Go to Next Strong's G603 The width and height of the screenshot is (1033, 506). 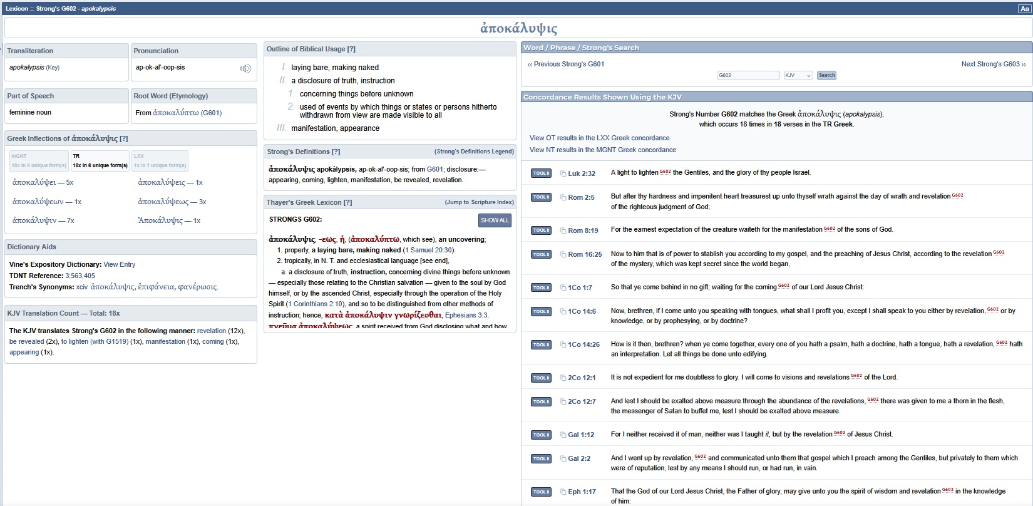click(994, 64)
